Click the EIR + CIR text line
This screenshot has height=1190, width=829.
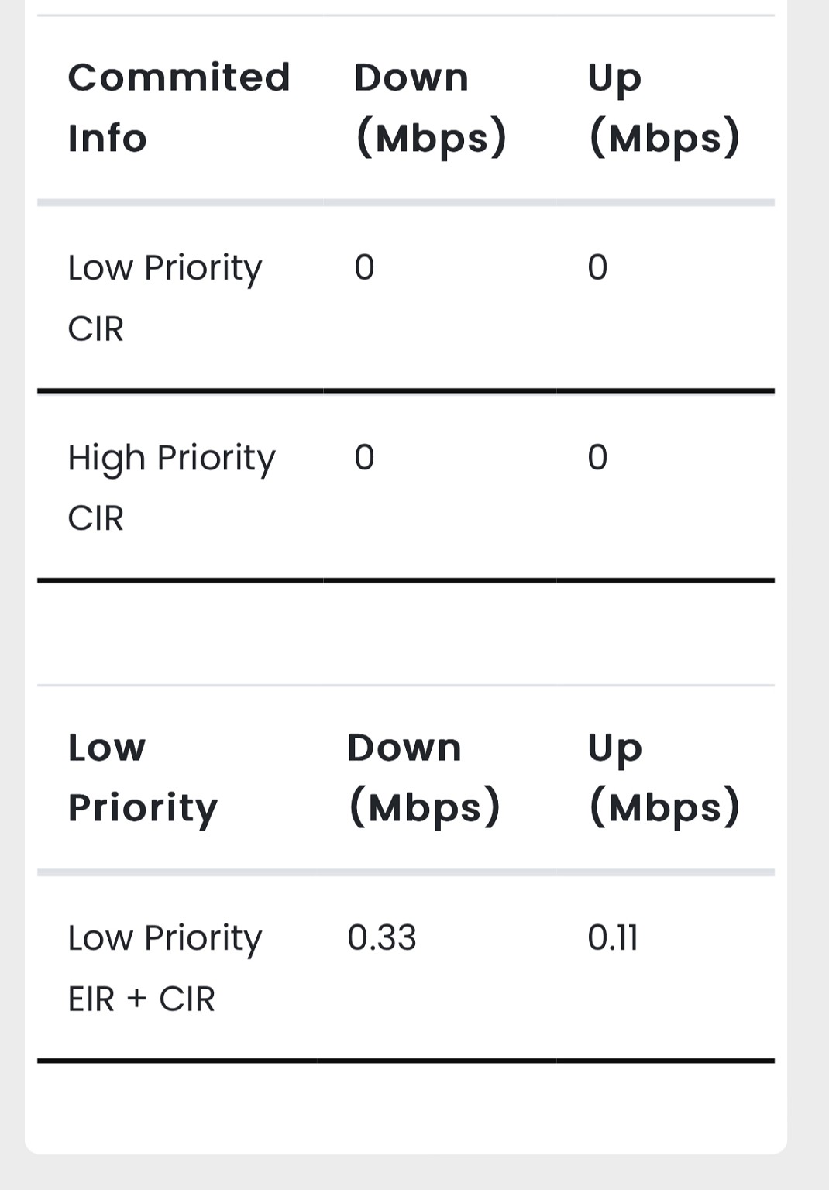point(142,999)
